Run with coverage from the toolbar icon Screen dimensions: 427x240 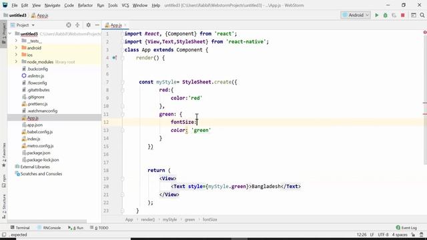(x=394, y=15)
